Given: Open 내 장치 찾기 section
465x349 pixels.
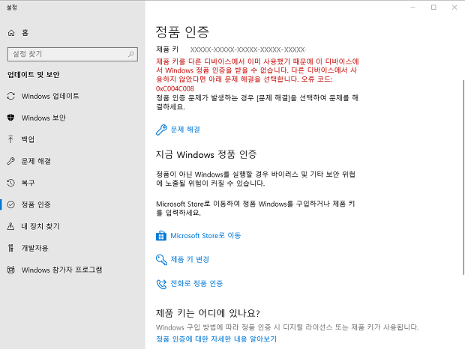Looking at the screenshot, I should tap(72, 226).
